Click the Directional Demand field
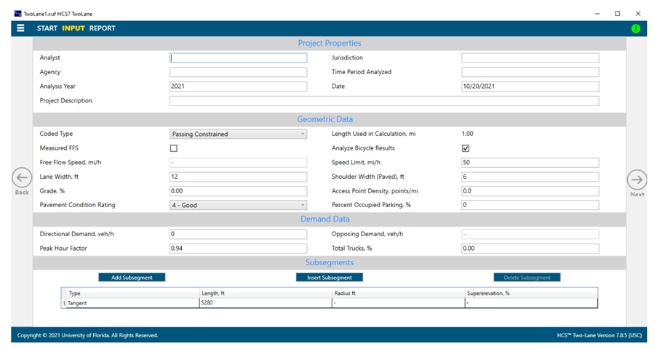 point(238,234)
